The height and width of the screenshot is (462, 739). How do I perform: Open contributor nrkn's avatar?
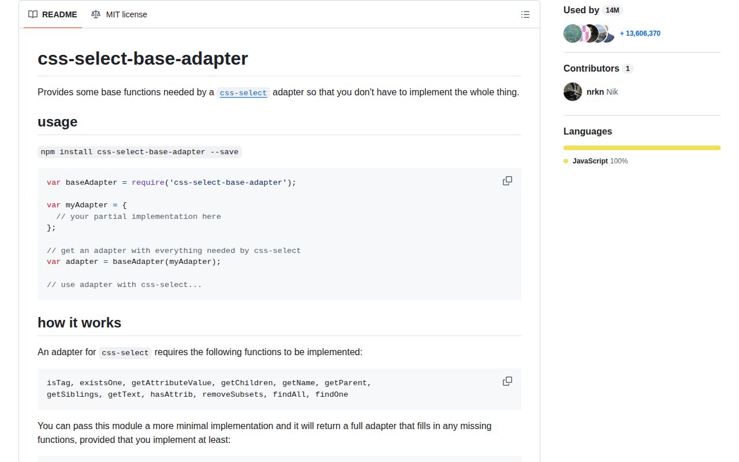click(x=573, y=92)
